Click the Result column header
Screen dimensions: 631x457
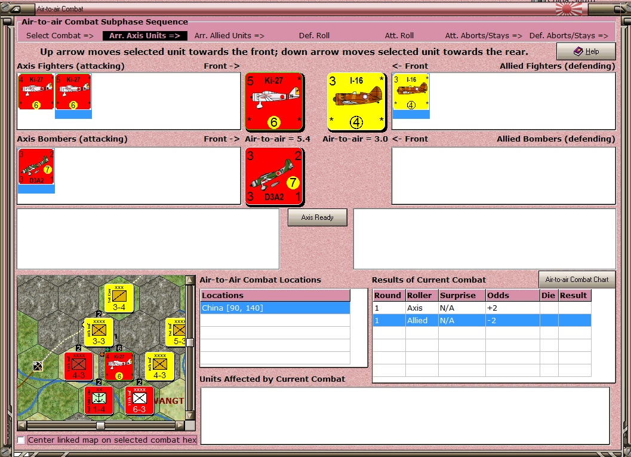point(574,295)
